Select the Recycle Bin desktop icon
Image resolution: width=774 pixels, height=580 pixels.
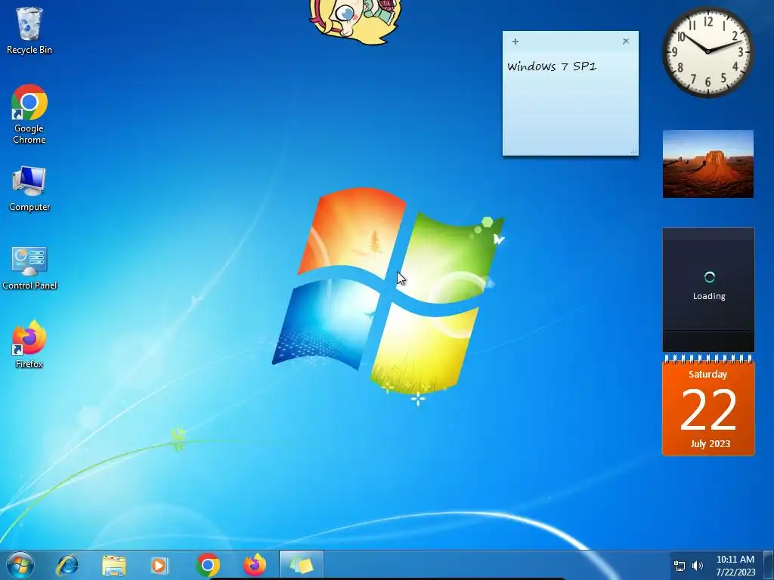pyautogui.click(x=29, y=30)
